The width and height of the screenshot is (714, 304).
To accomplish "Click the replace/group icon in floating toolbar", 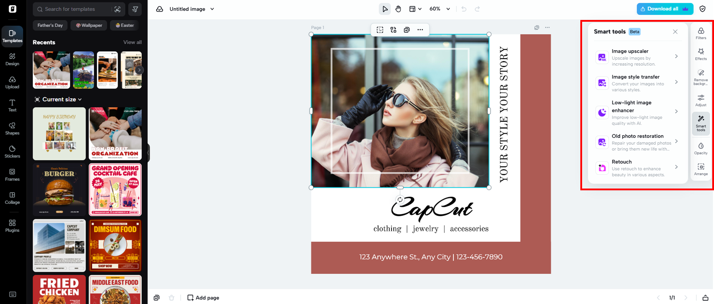I will (x=393, y=30).
